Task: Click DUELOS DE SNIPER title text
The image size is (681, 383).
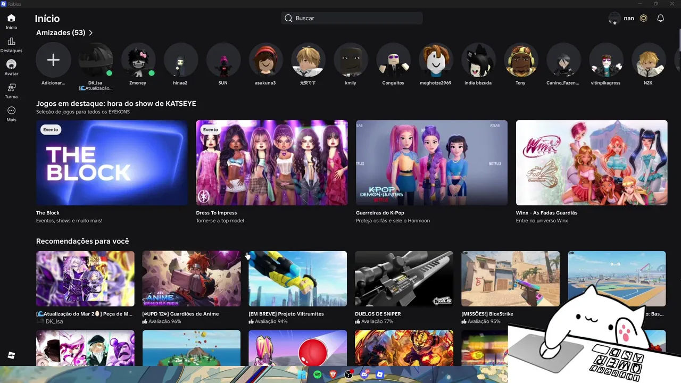Action: pyautogui.click(x=378, y=314)
